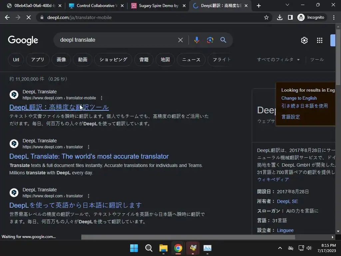
Task: Open Google settings gear
Action: (x=304, y=40)
